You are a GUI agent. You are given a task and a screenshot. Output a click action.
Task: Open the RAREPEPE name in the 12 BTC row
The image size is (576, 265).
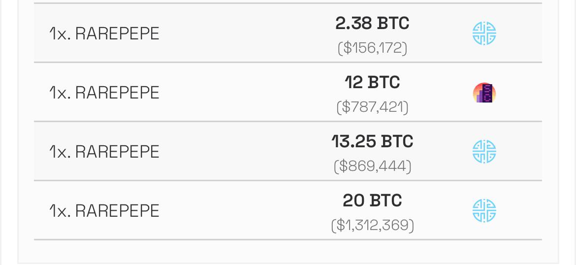(x=117, y=93)
